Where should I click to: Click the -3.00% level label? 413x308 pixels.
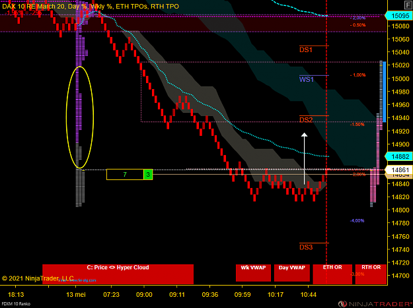point(357,274)
